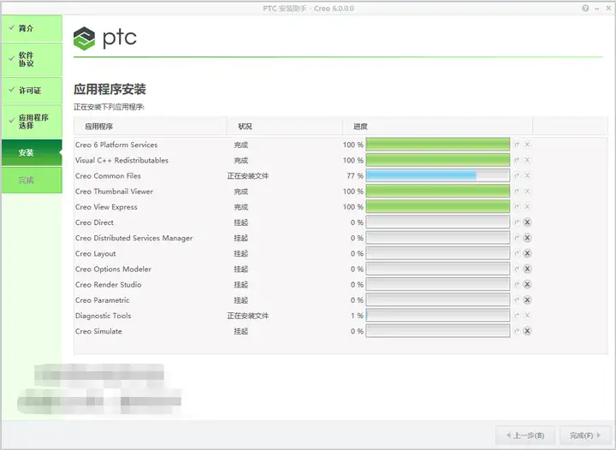Click the retry arrow for Creo Common Files

pyautogui.click(x=517, y=175)
